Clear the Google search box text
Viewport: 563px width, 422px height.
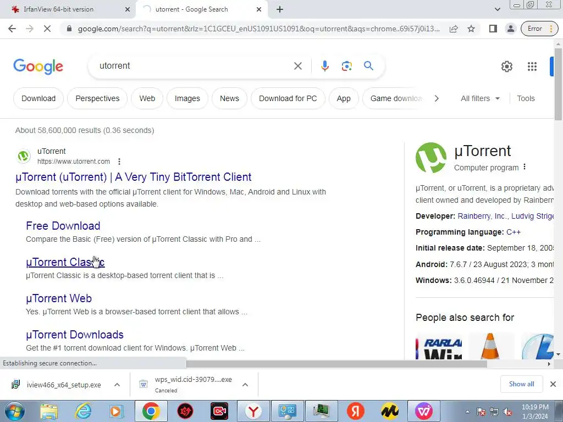[x=297, y=66]
